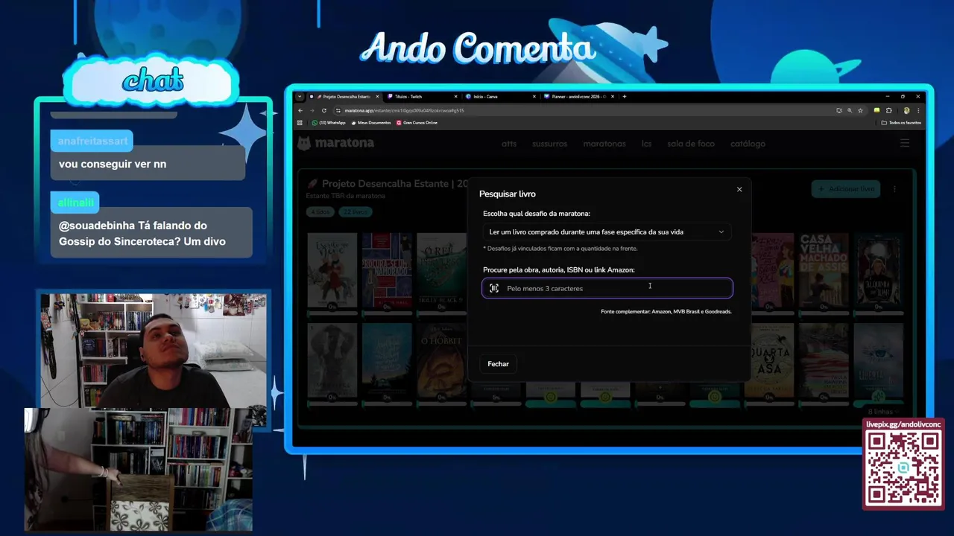Screen dimensions: 954x536
Task: Click the yellow extension icon in toolbar
Action: click(876, 110)
